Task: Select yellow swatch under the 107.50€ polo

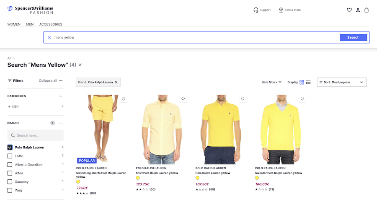Action: click(197, 178)
